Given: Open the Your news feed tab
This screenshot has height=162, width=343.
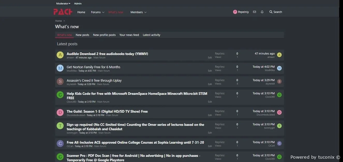Looking at the screenshot, I should click(129, 35).
